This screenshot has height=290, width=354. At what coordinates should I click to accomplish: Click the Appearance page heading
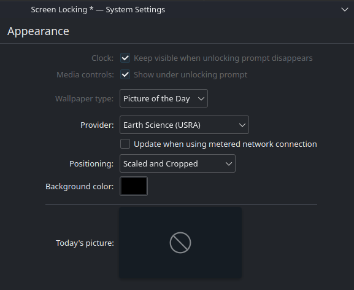click(38, 31)
